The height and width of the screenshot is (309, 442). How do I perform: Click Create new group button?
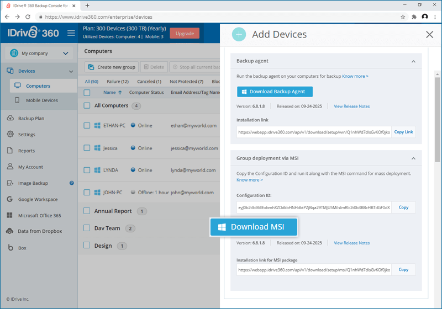click(x=112, y=67)
